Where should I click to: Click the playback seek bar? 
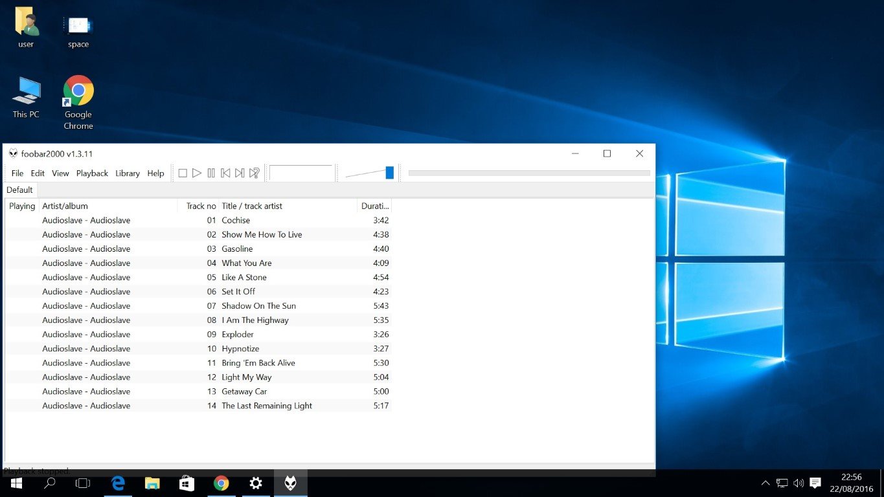[x=529, y=173]
